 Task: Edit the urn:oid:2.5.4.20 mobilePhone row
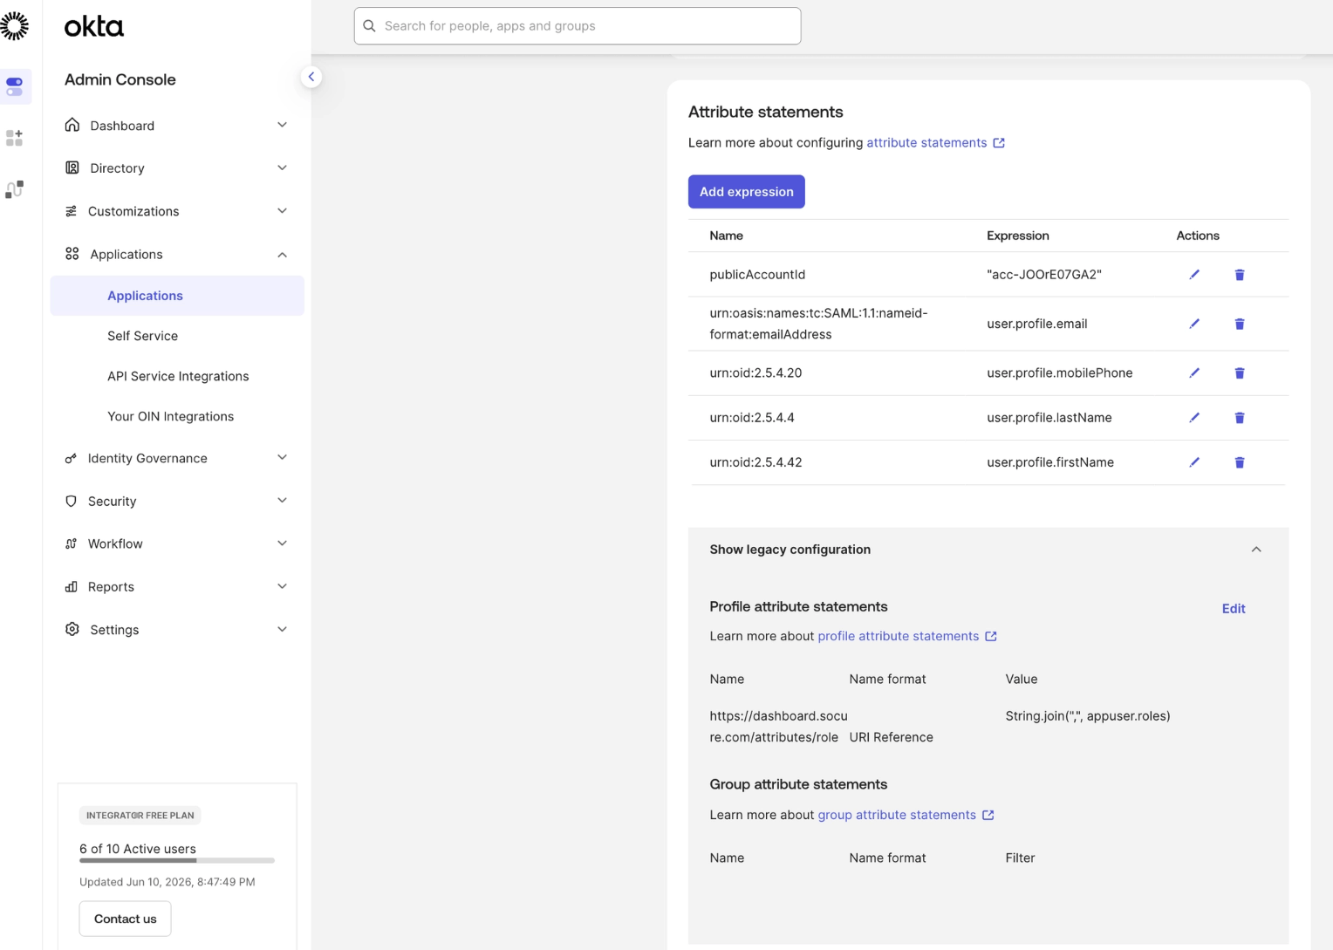click(x=1194, y=373)
